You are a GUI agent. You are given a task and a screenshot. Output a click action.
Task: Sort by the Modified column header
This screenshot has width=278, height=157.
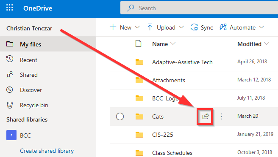point(249,44)
